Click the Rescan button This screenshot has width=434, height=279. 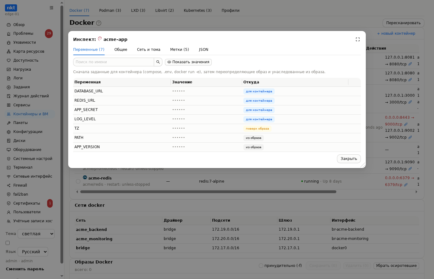(x=403, y=23)
